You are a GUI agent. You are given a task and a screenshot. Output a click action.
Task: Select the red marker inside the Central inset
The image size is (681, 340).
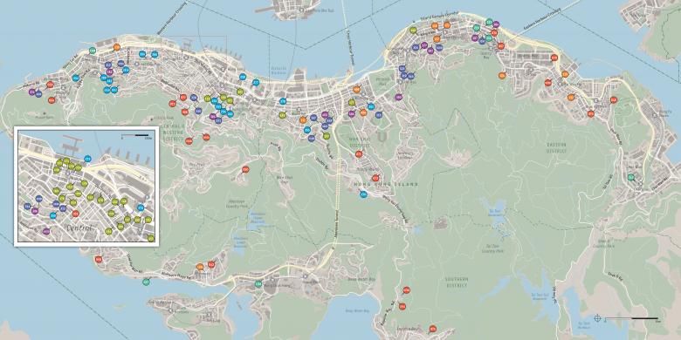[76, 214]
